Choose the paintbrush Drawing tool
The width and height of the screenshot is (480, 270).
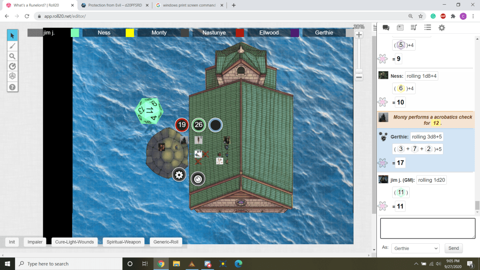coord(13,46)
